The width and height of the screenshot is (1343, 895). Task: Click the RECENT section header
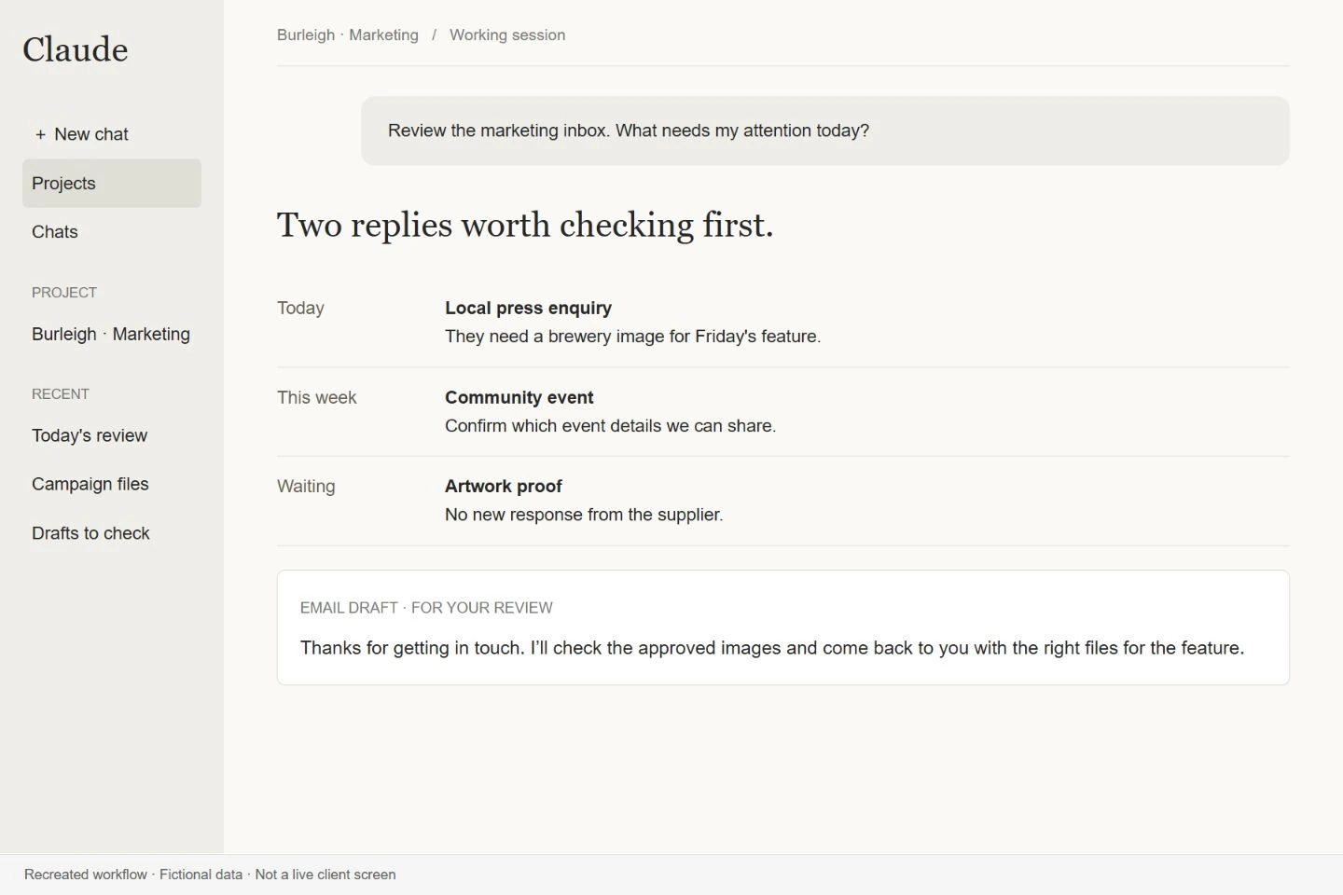pyautogui.click(x=61, y=394)
